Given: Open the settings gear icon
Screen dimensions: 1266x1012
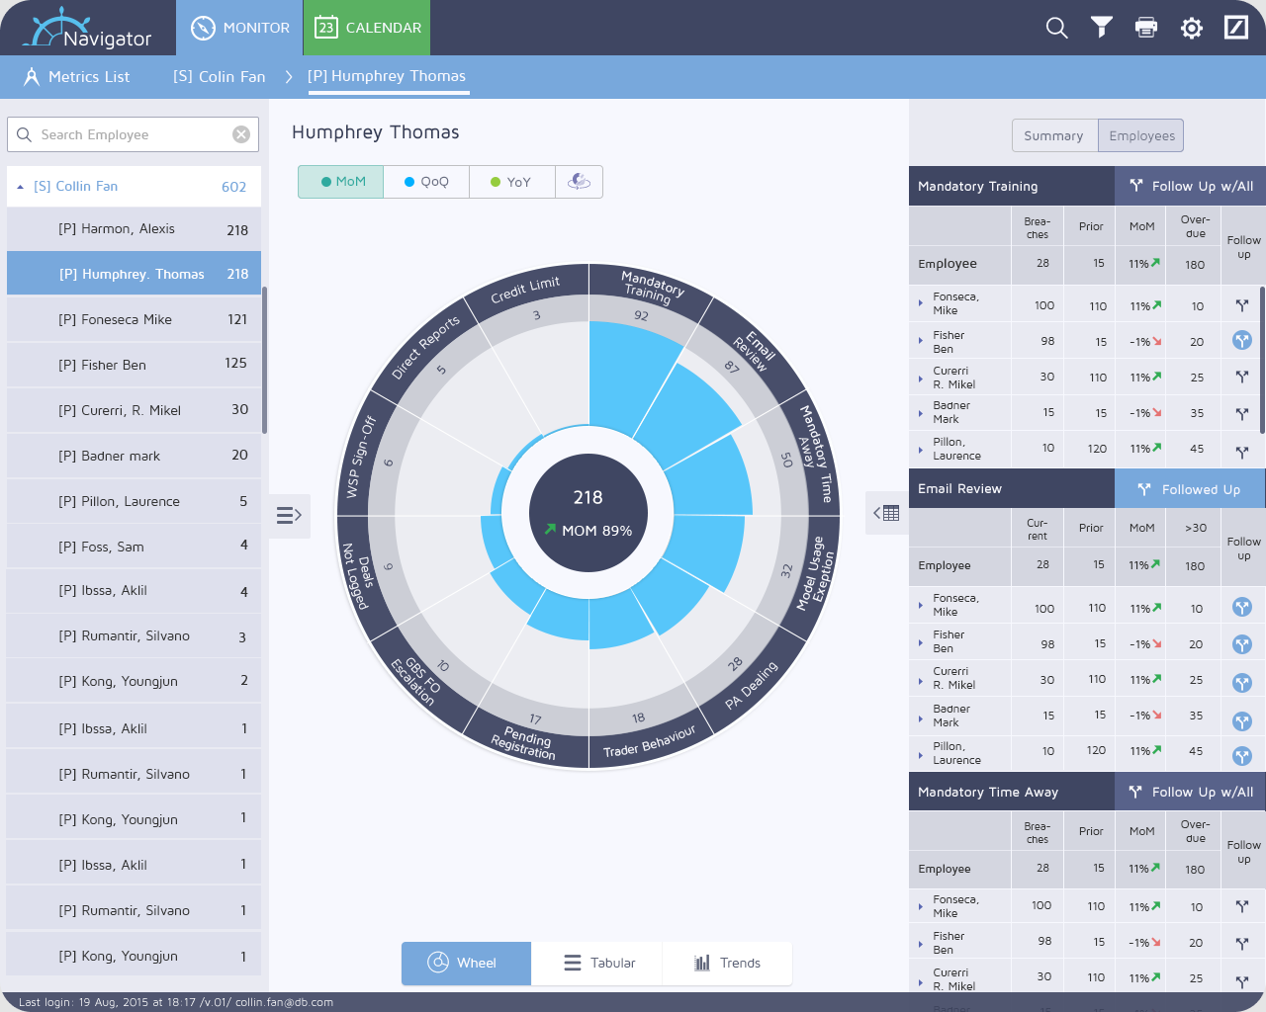Looking at the screenshot, I should 1192,28.
